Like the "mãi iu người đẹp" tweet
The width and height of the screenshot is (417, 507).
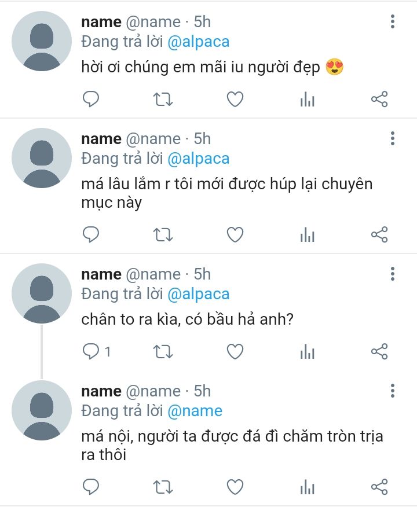(x=235, y=100)
